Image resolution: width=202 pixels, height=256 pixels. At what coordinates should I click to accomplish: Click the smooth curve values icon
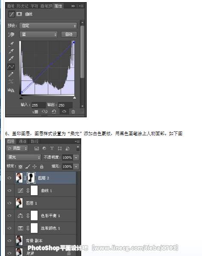click(11, 81)
